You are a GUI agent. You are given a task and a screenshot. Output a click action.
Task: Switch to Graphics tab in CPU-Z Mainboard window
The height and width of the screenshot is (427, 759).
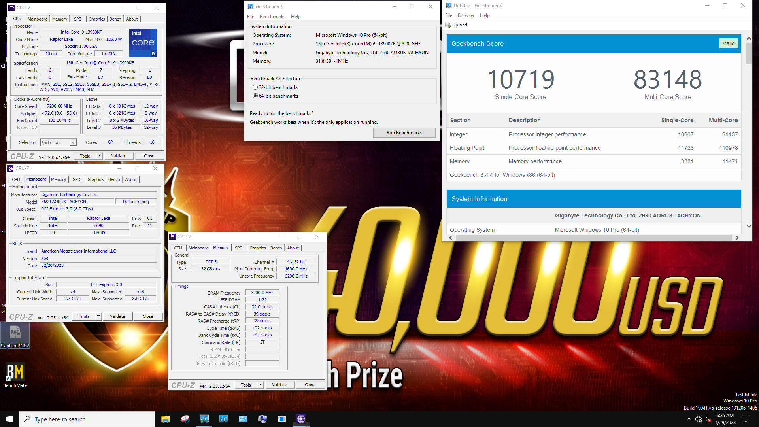96,179
